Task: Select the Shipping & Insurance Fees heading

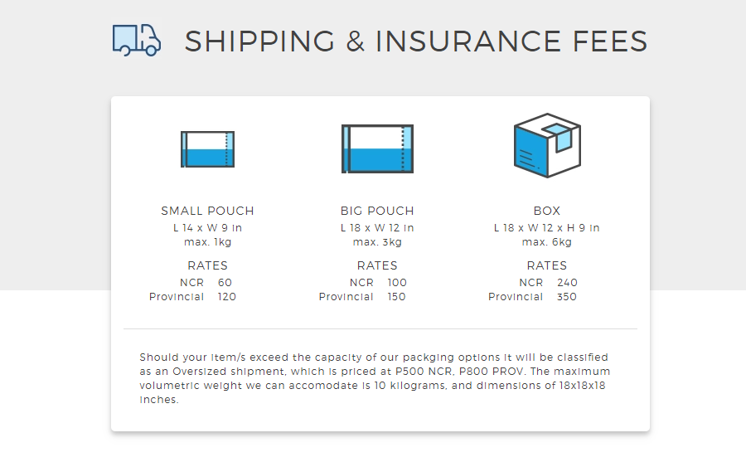Action: click(x=416, y=41)
